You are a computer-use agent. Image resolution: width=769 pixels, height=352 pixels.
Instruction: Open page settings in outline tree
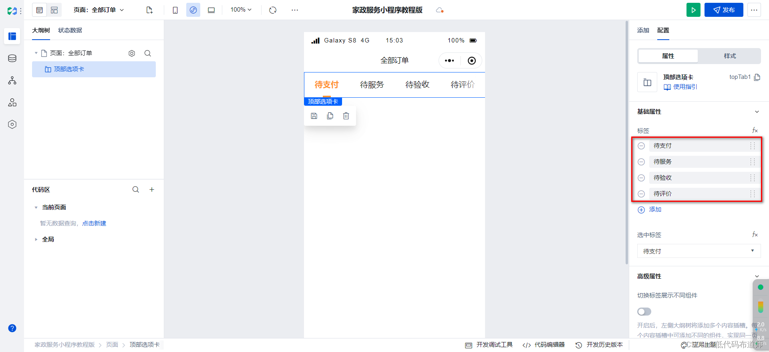click(132, 53)
